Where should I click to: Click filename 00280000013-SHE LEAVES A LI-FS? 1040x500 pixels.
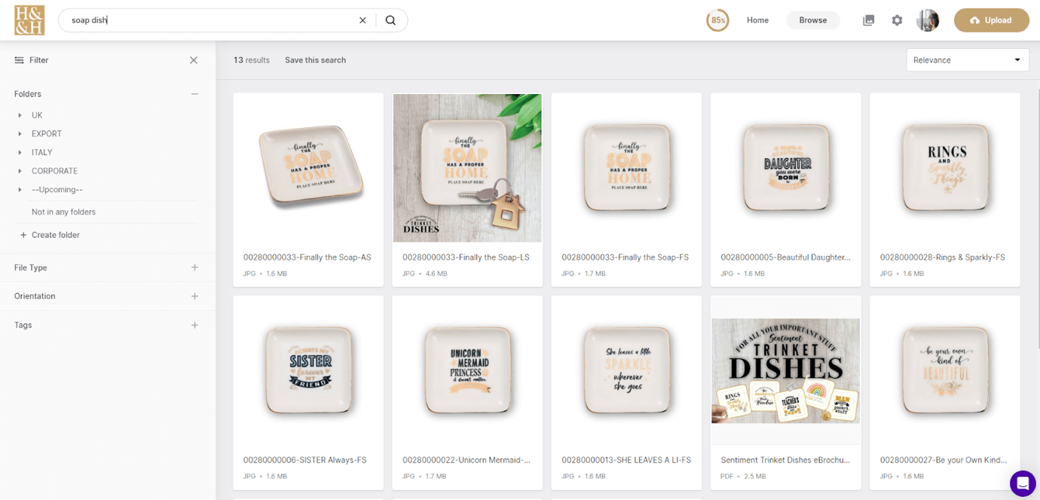[626, 460]
